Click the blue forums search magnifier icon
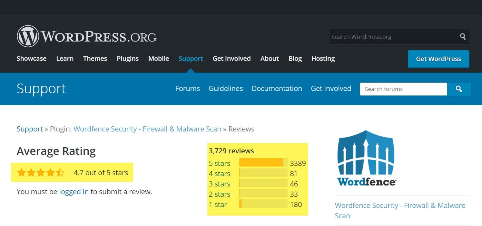The height and width of the screenshot is (226, 482). click(459, 89)
